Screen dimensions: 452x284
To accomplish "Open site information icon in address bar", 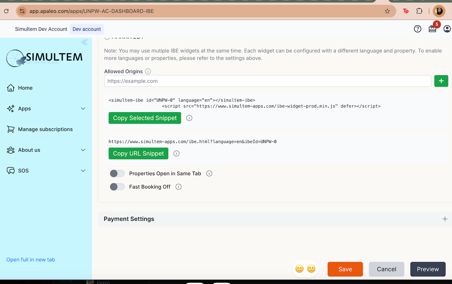I will 22,11.
